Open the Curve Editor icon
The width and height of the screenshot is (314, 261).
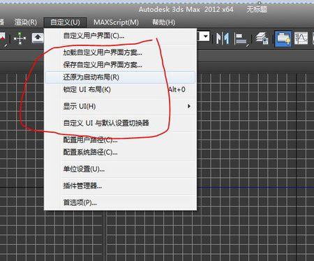point(301,38)
